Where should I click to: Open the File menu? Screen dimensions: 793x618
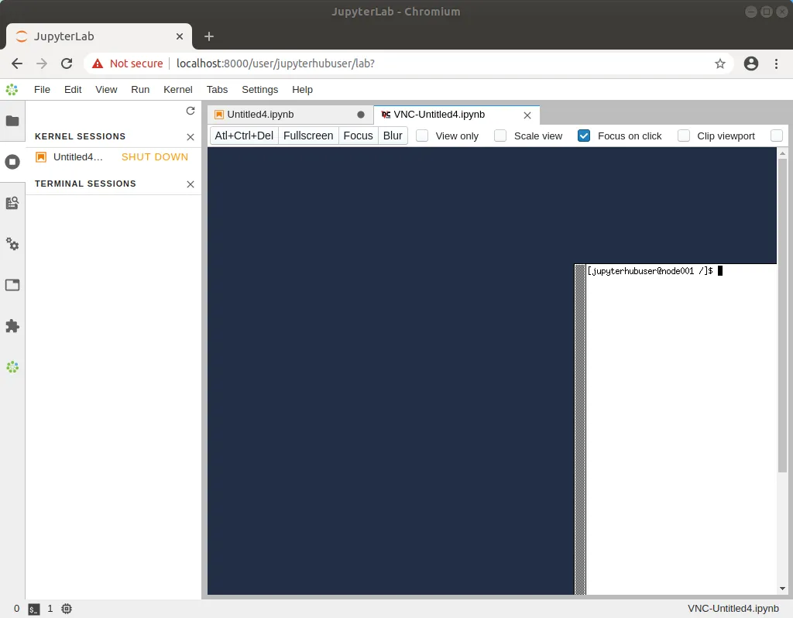(42, 90)
